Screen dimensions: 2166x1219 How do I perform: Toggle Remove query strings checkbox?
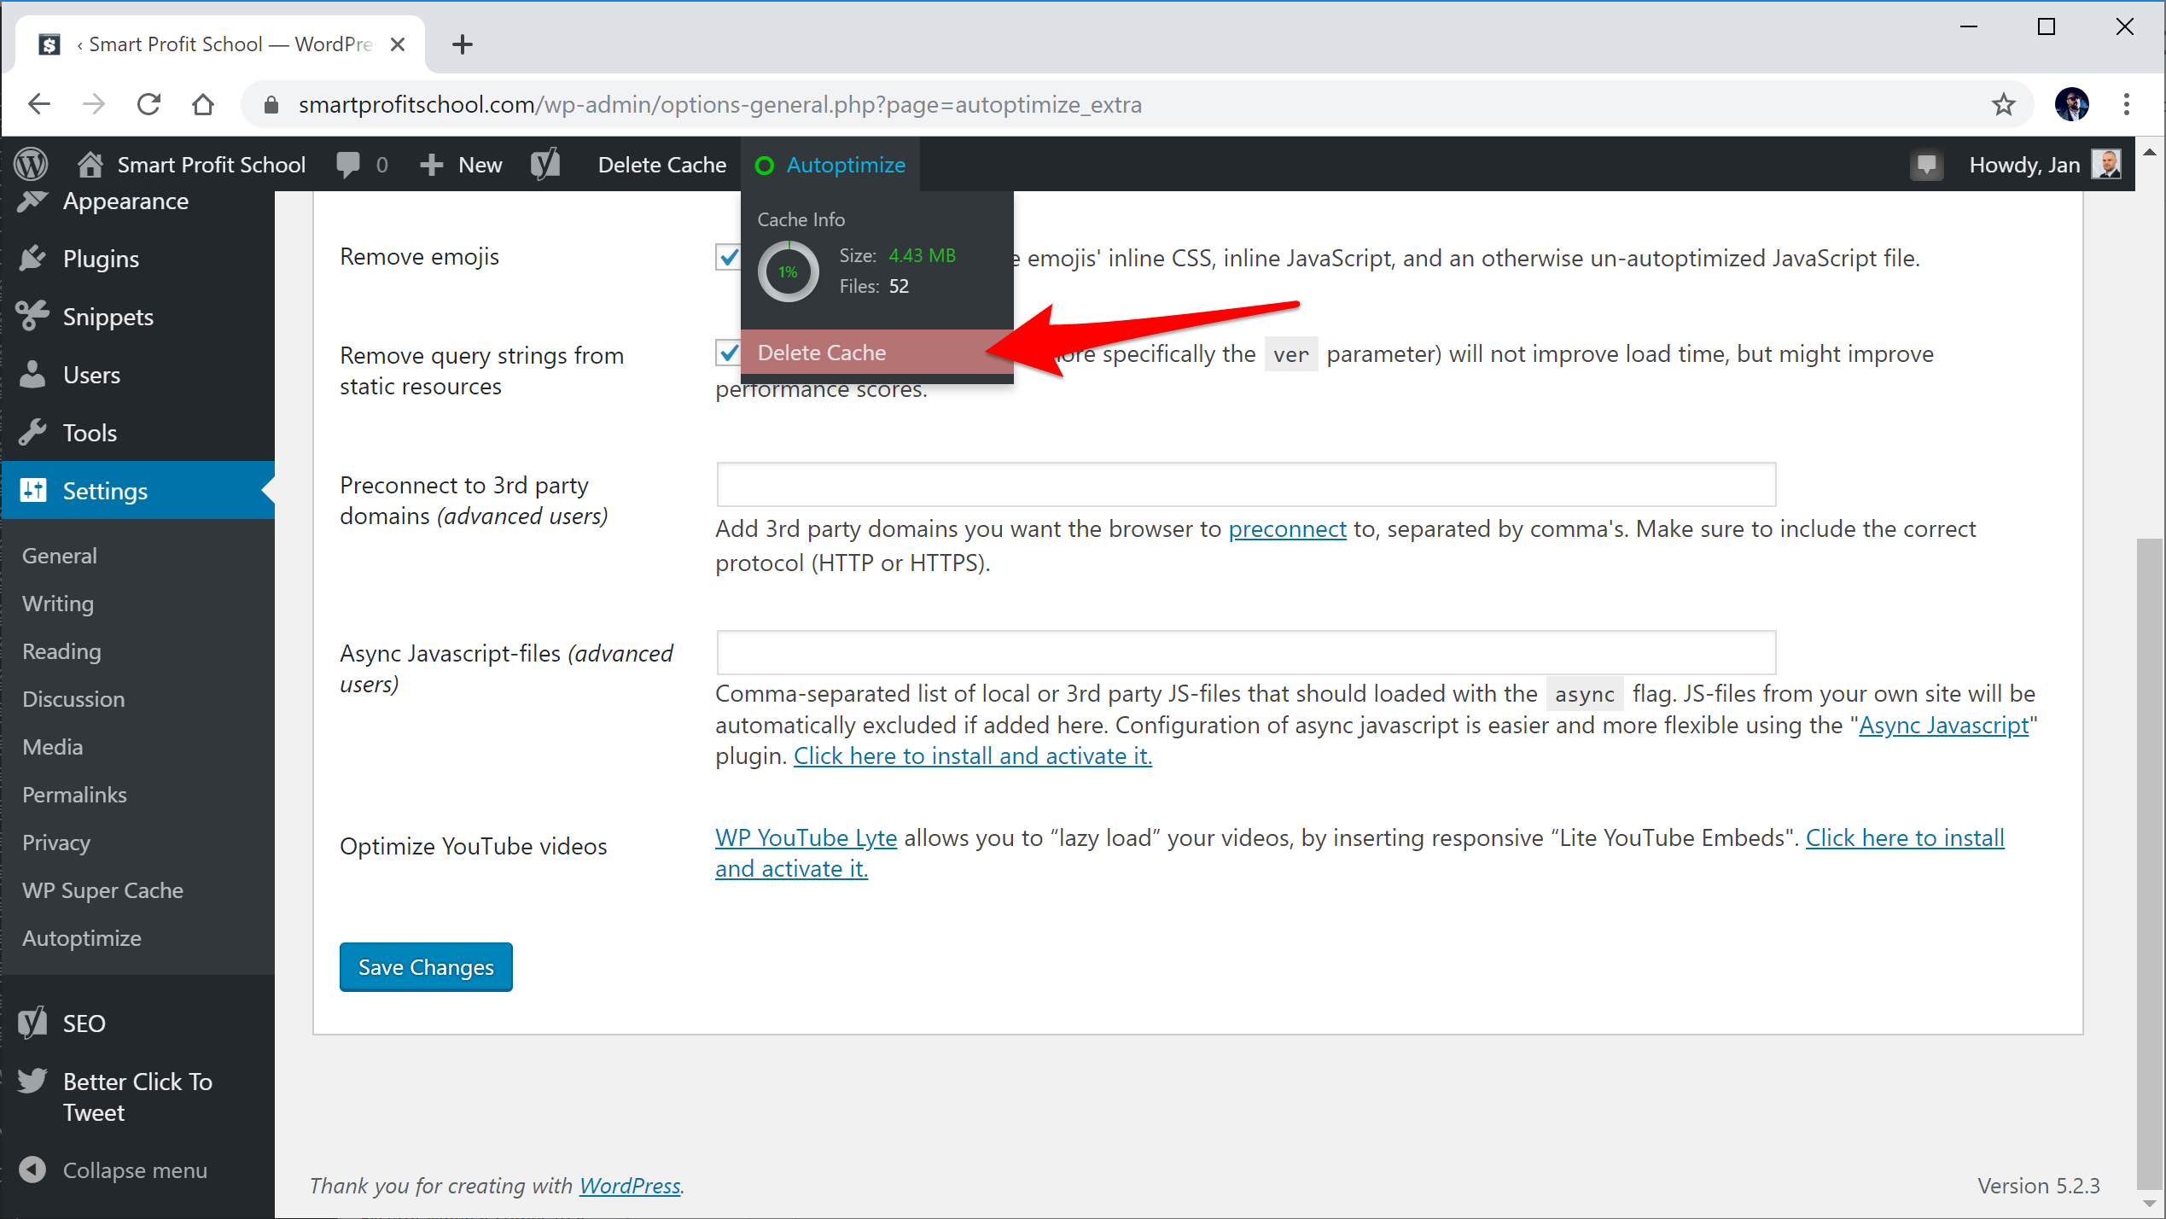click(x=728, y=353)
